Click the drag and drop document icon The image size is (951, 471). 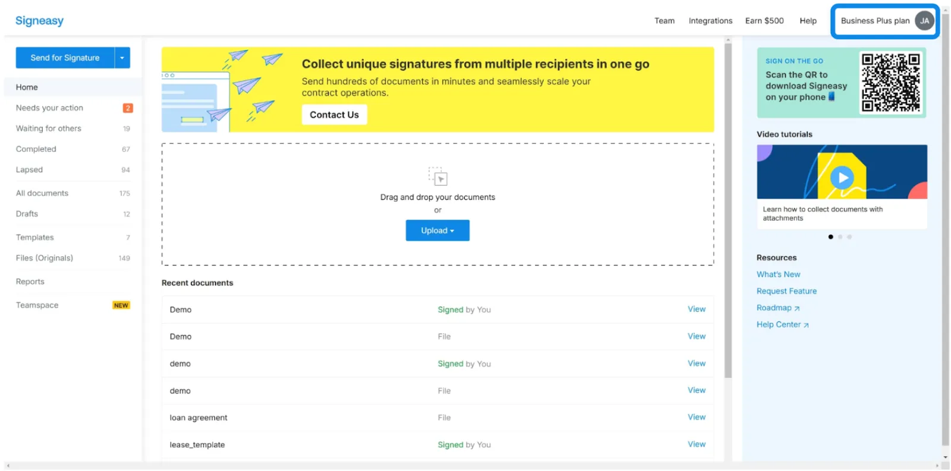tap(437, 176)
